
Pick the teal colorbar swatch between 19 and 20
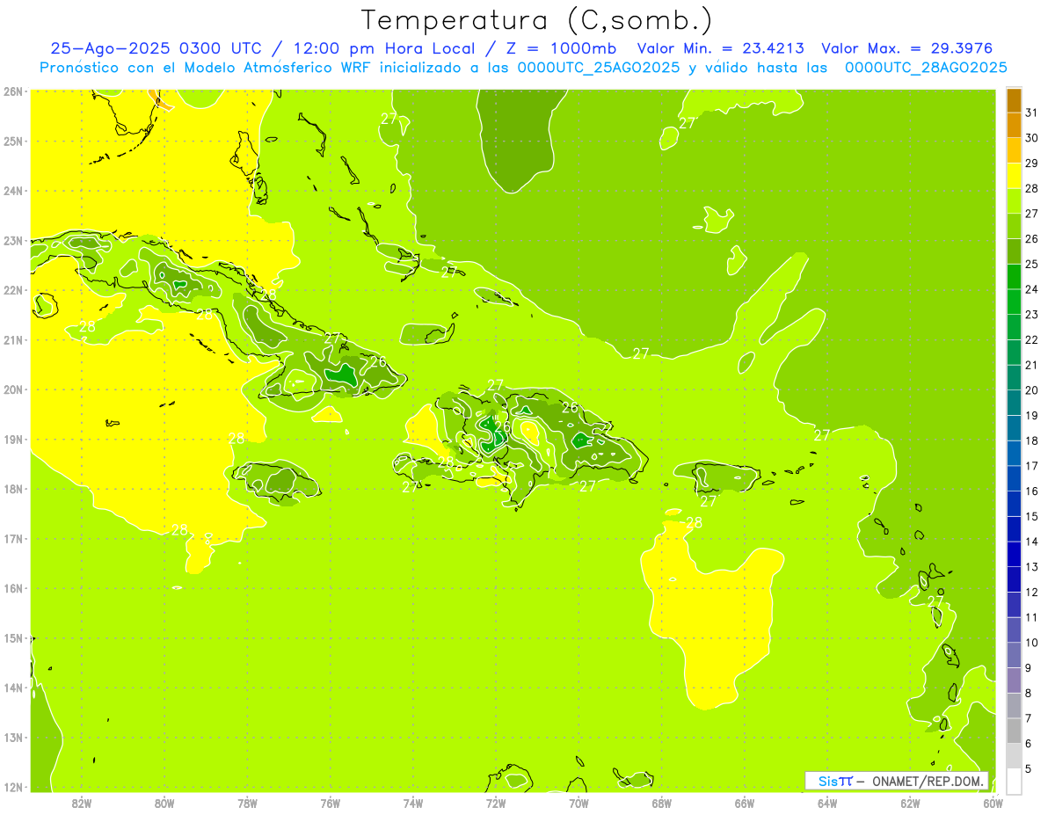[1014, 403]
